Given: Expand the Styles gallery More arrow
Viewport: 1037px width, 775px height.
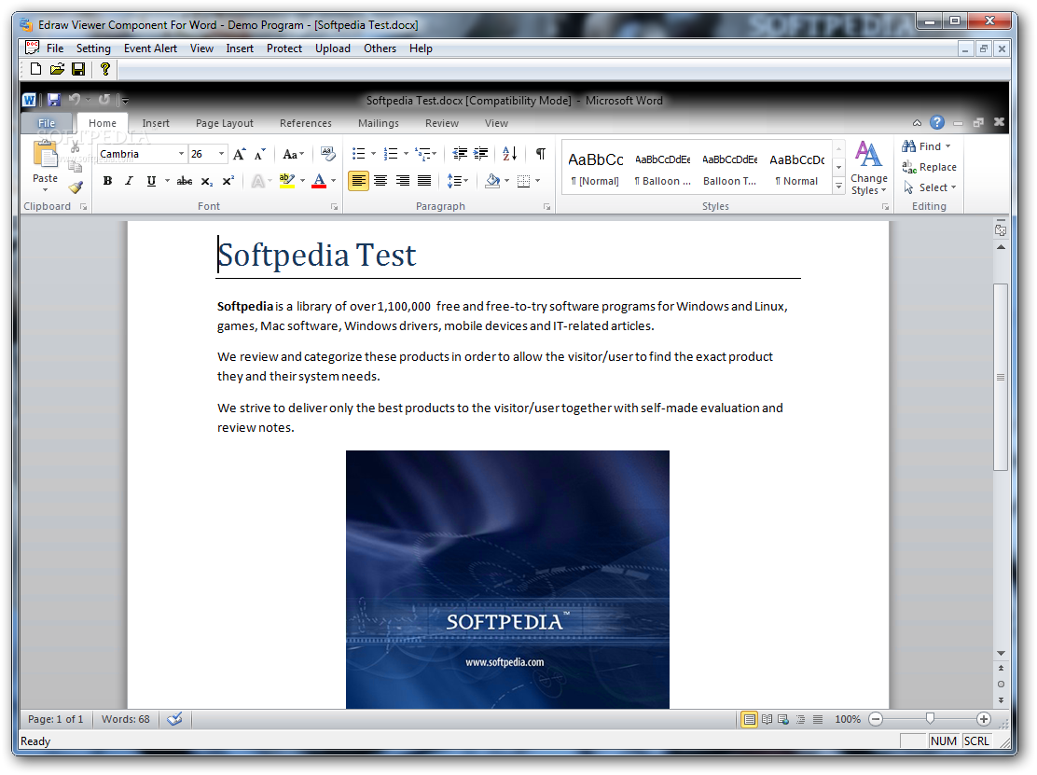Looking at the screenshot, I should pos(838,187).
